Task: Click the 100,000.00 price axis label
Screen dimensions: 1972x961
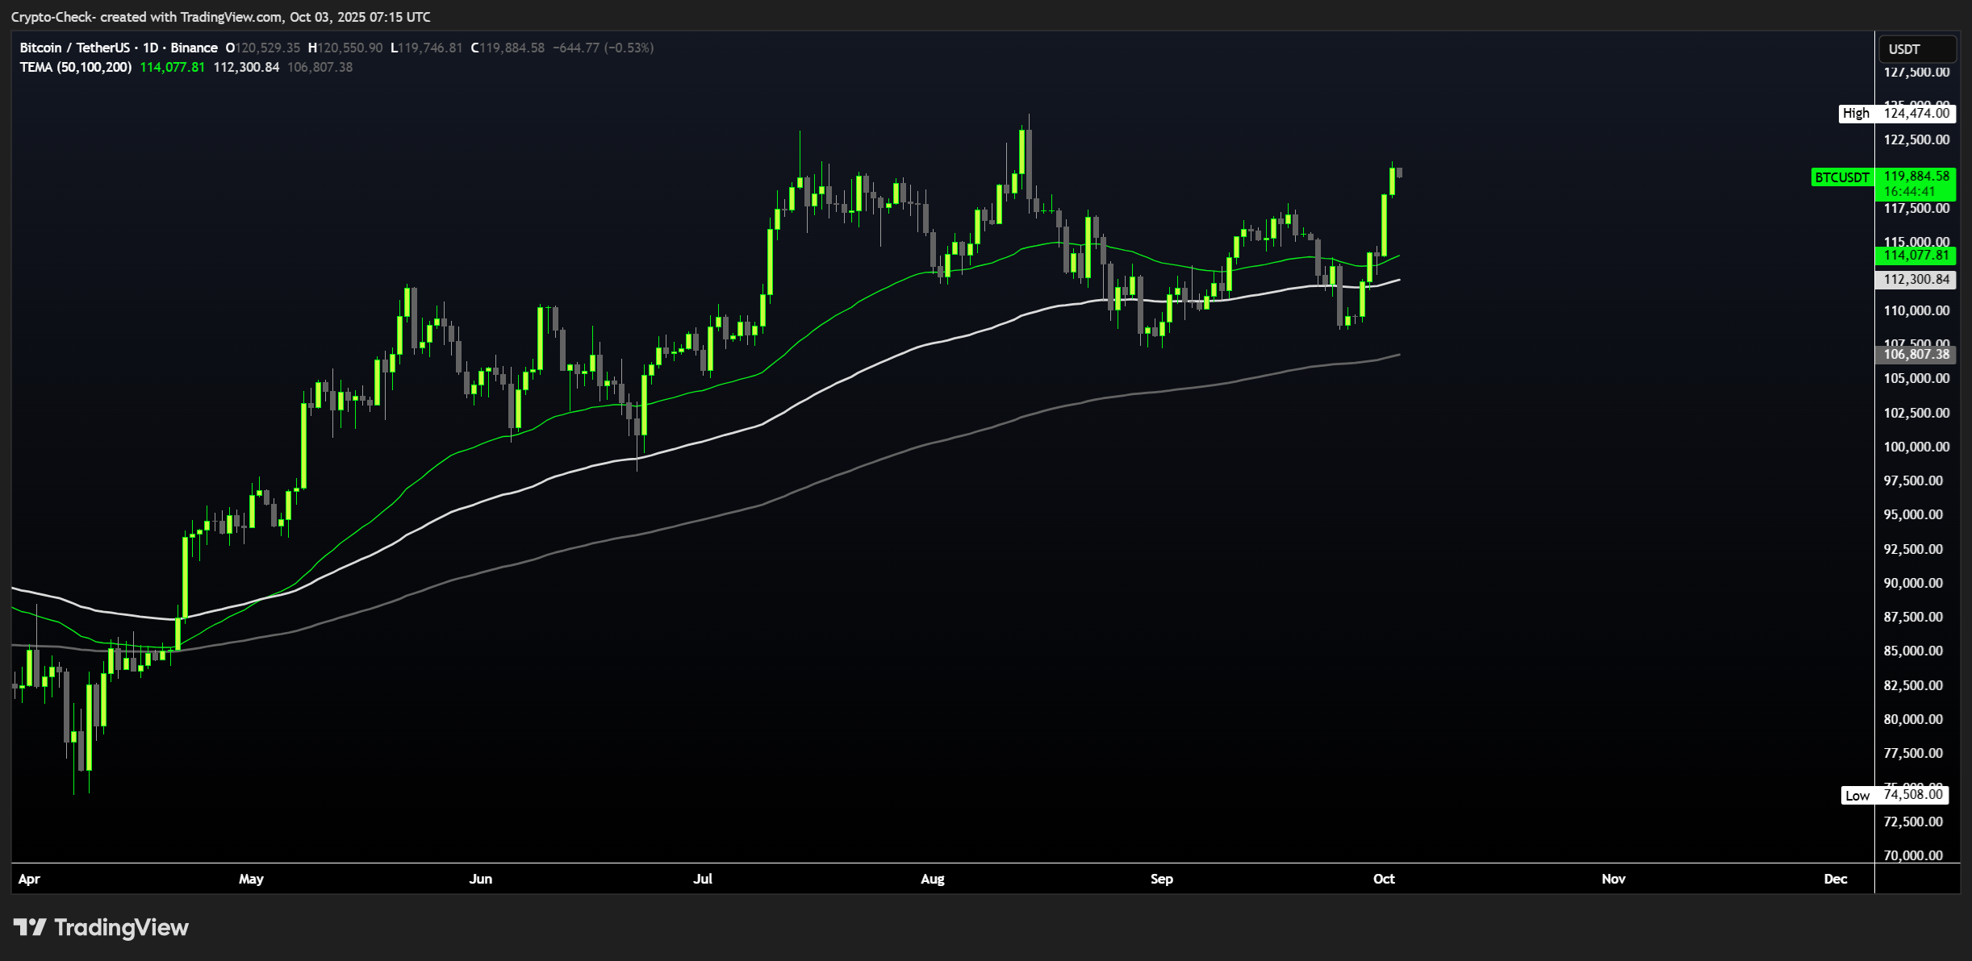Action: click(x=1916, y=447)
